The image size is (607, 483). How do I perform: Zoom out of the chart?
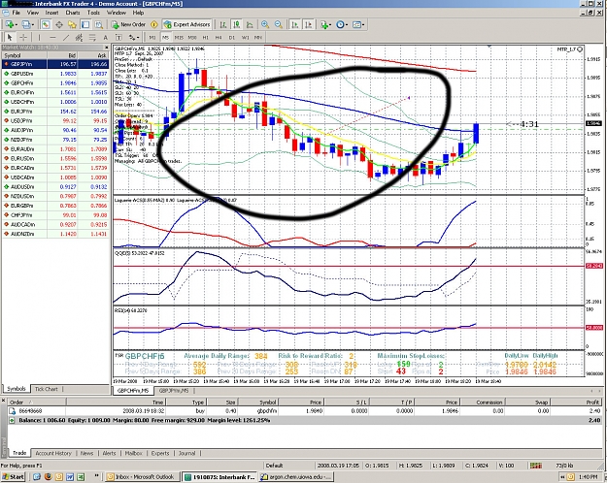279,24
